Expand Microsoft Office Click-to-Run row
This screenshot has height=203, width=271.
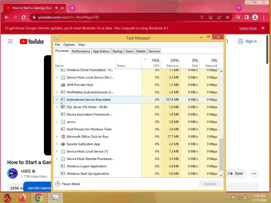(57, 137)
